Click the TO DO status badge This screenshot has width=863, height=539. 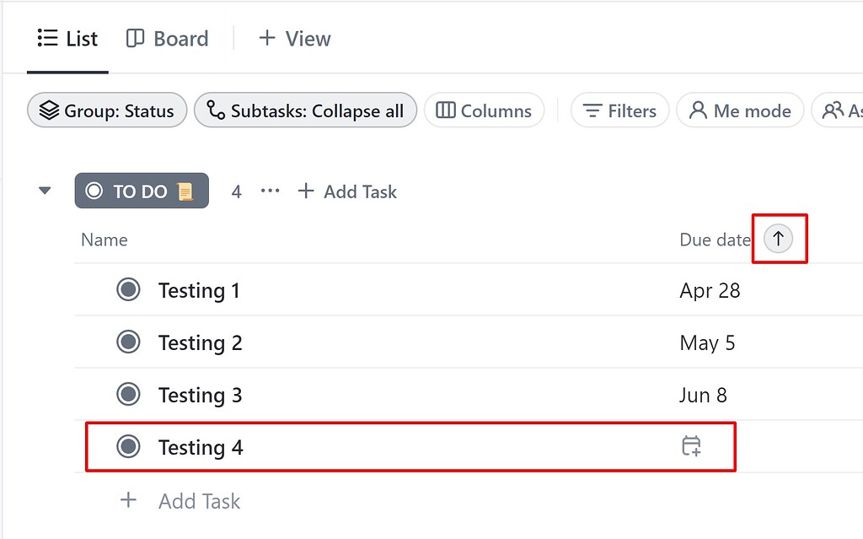point(141,190)
